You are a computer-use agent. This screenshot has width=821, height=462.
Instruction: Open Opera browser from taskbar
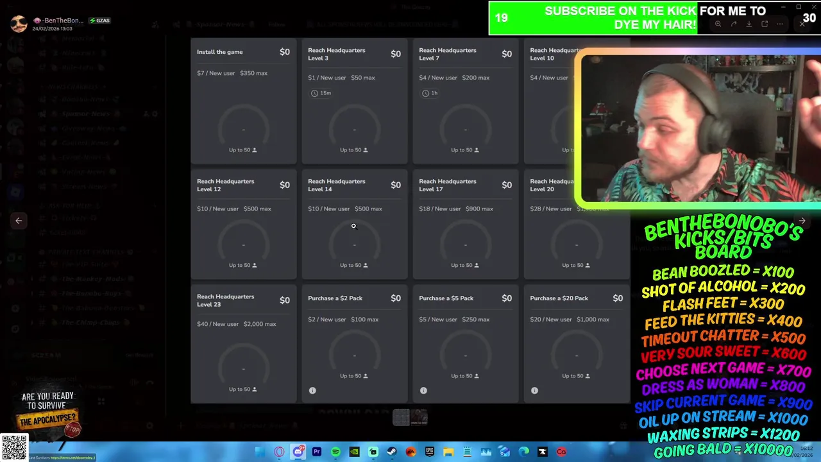tap(279, 452)
